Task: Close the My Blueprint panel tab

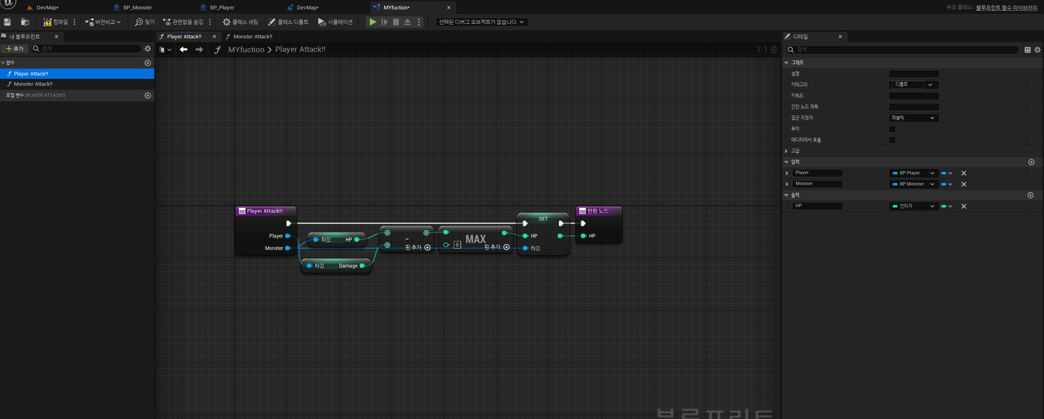Action: click(56, 37)
